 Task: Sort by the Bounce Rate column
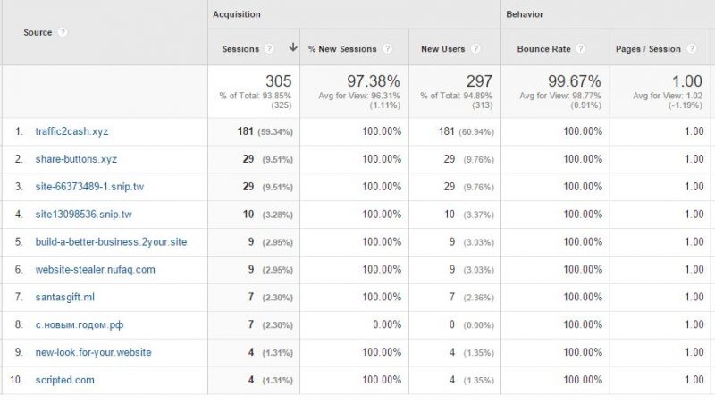coord(544,49)
